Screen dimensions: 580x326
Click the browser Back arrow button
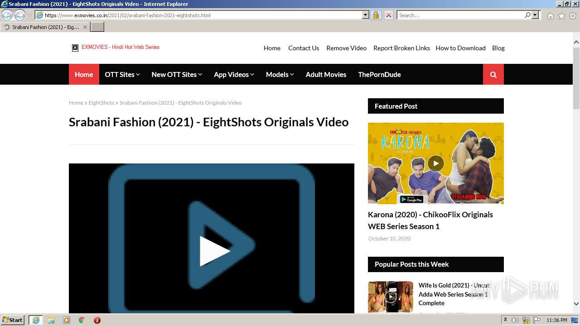[x=7, y=15]
